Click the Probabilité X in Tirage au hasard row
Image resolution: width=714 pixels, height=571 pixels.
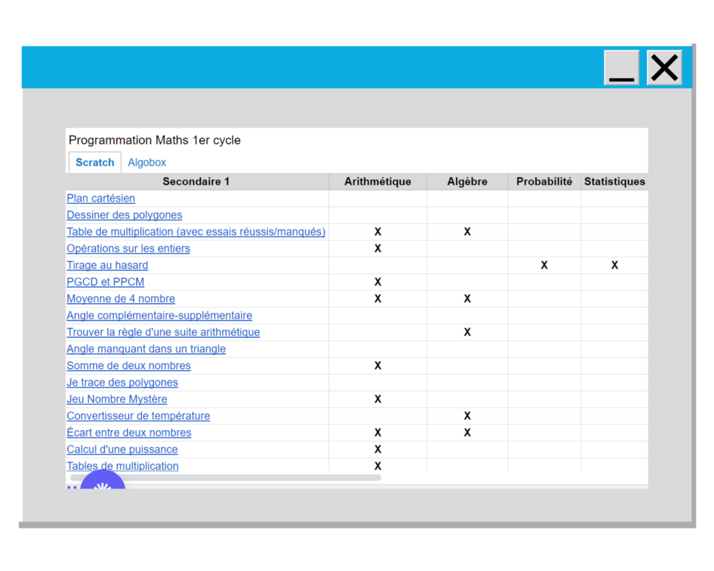pyautogui.click(x=544, y=266)
